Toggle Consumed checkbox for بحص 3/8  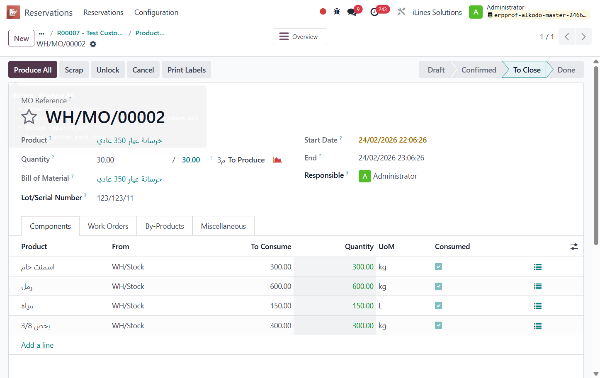click(x=438, y=325)
